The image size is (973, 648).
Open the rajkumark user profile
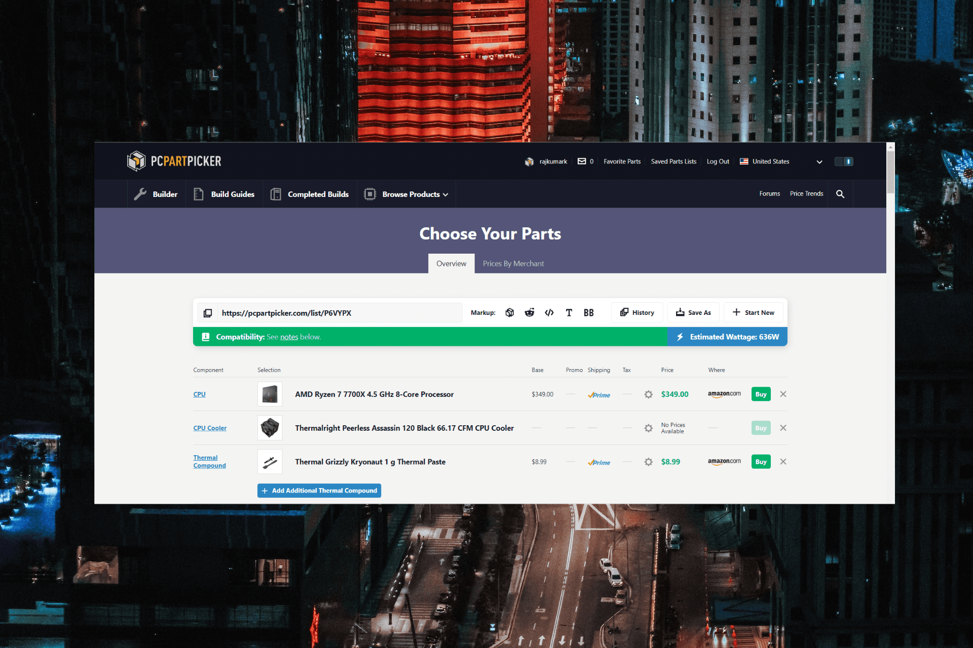point(553,161)
